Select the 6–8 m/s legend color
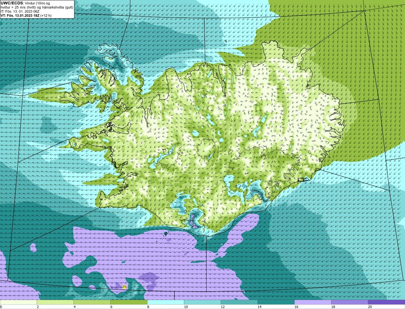 click(x=129, y=302)
